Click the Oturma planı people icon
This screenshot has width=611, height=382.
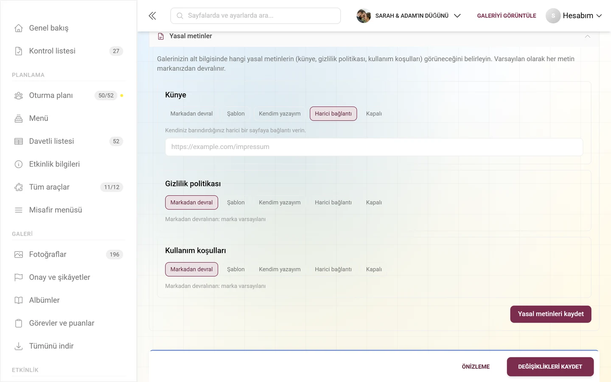click(x=19, y=95)
